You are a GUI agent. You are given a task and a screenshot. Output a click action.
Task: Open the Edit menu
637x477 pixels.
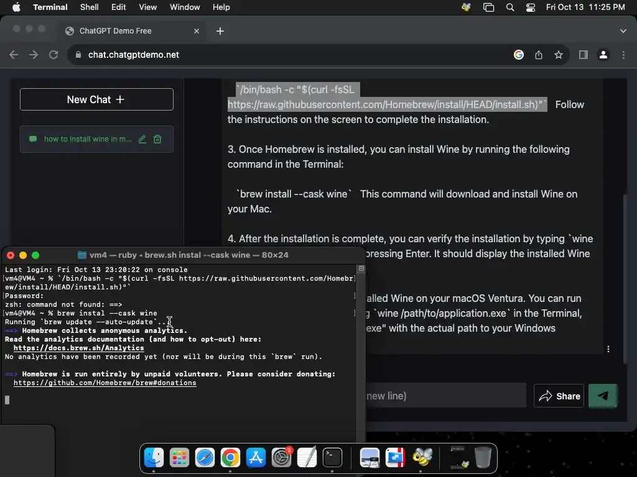(119, 7)
